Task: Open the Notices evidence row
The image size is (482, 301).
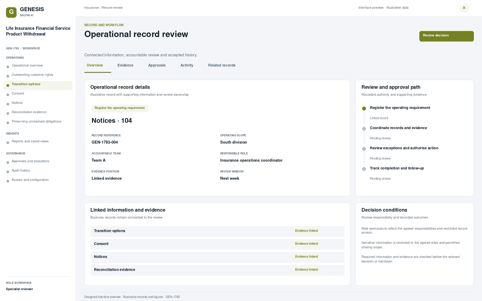Action: (217, 257)
